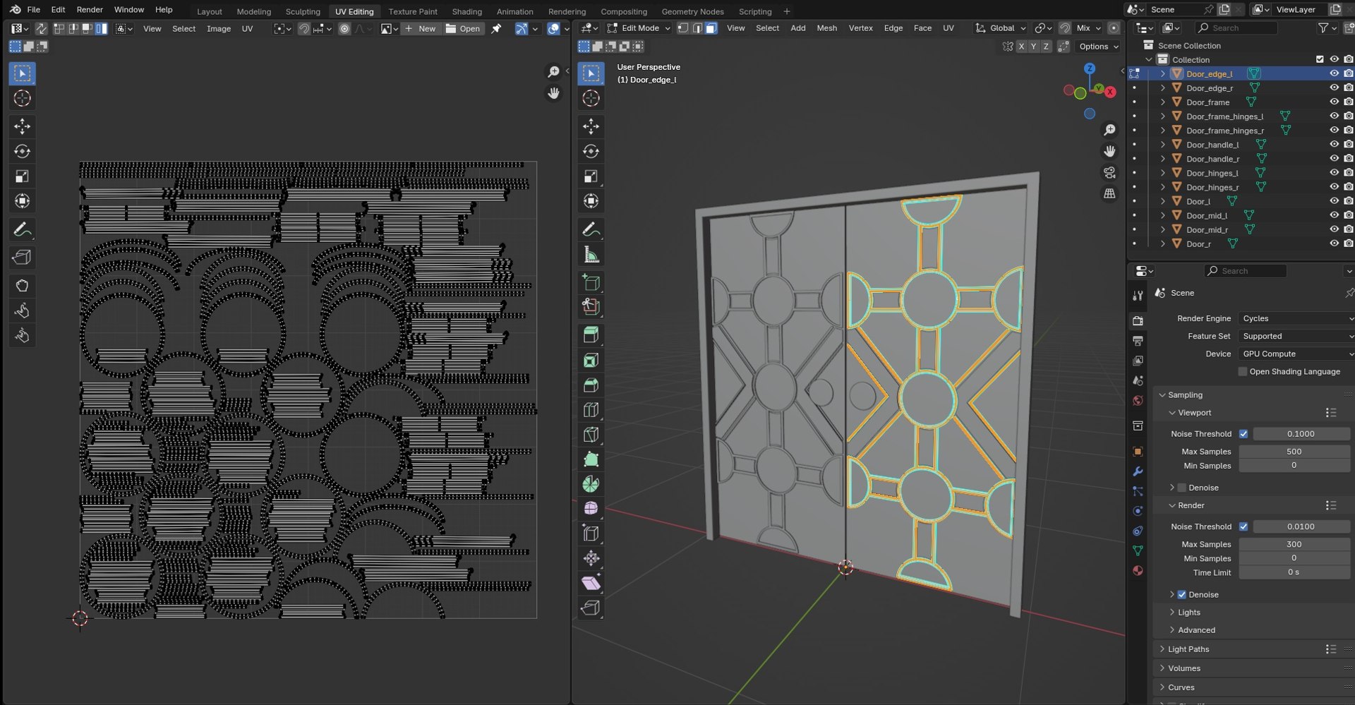Viewport: 1355px width, 705px height.
Task: Disable the Render Denoise checkbox
Action: pos(1182,595)
